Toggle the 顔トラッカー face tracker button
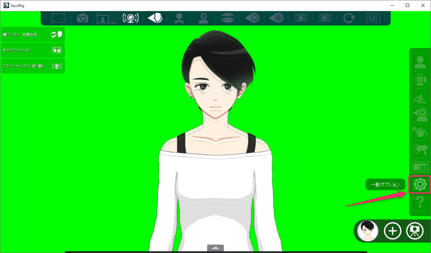 click(33, 34)
